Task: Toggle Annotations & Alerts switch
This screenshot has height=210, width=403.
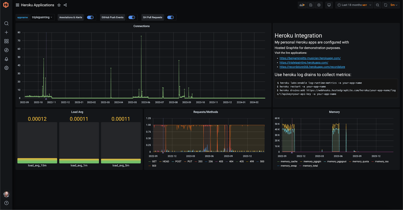Action: pos(90,17)
